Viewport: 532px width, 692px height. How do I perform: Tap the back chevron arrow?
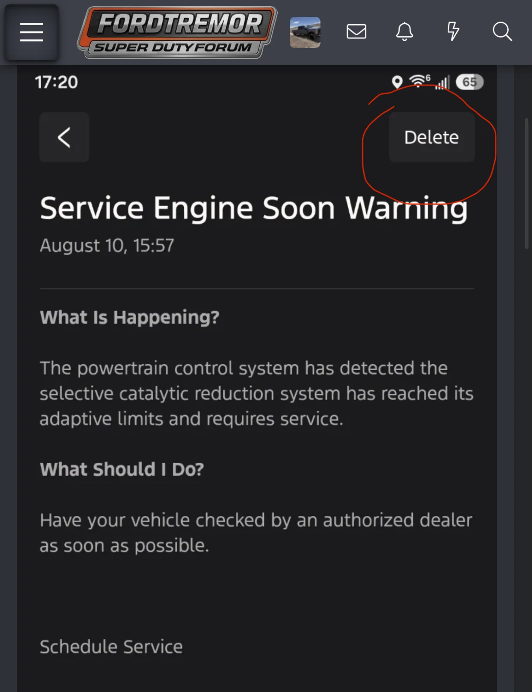click(x=64, y=138)
